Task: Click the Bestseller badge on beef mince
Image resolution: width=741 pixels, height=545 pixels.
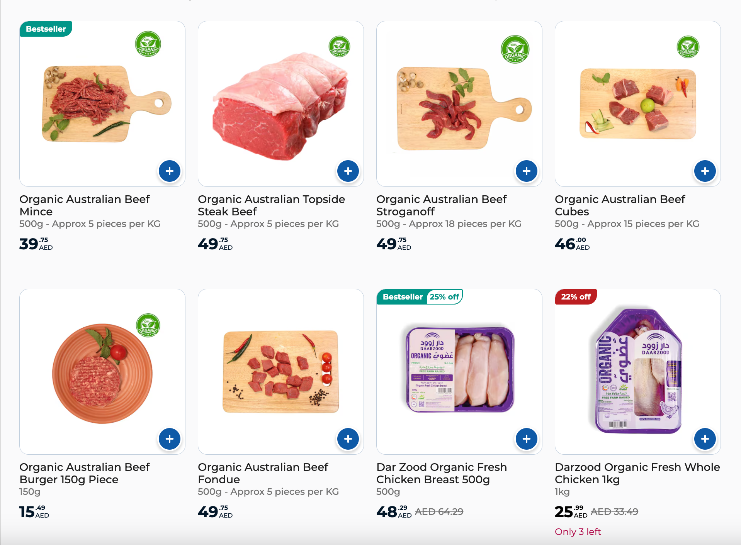Action: point(46,29)
